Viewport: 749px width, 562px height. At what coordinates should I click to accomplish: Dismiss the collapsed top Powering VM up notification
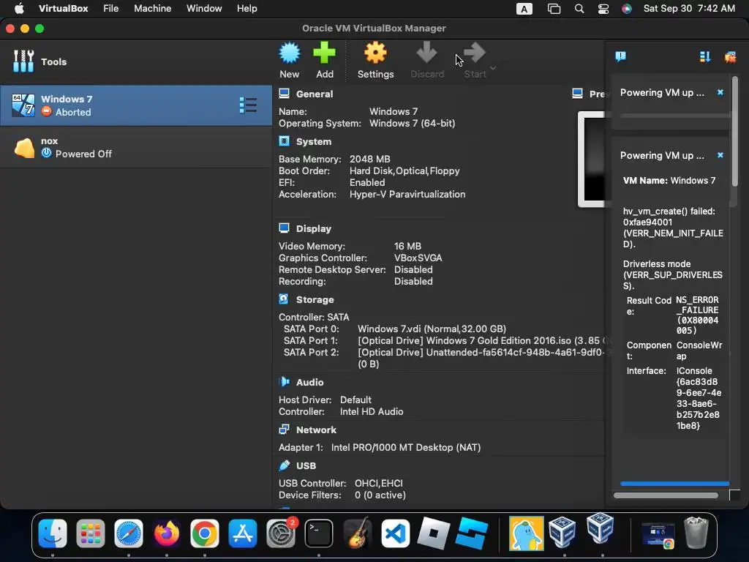[x=720, y=92]
